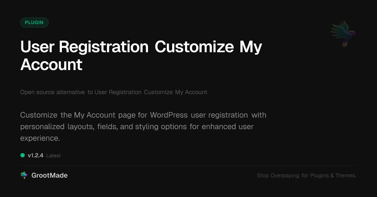Click the word 'Account' on heading's second line
The height and width of the screenshot is (197, 377).
(51, 64)
